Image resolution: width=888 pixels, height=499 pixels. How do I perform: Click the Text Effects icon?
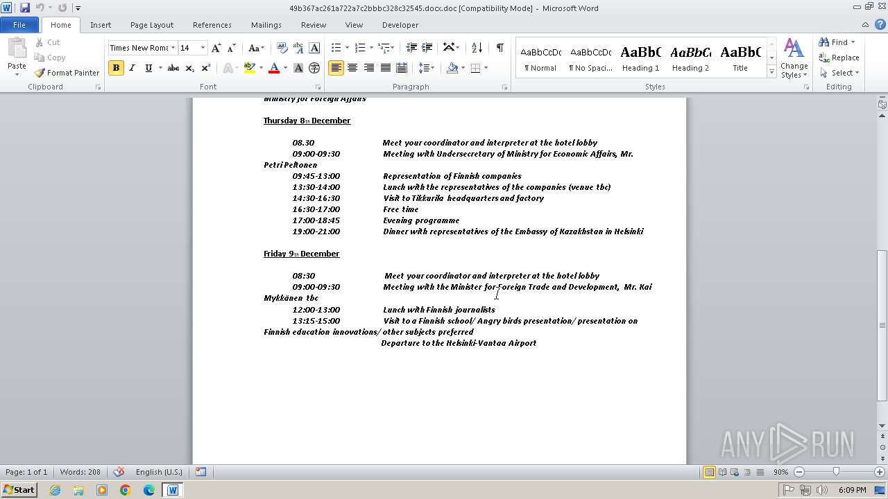[x=228, y=68]
